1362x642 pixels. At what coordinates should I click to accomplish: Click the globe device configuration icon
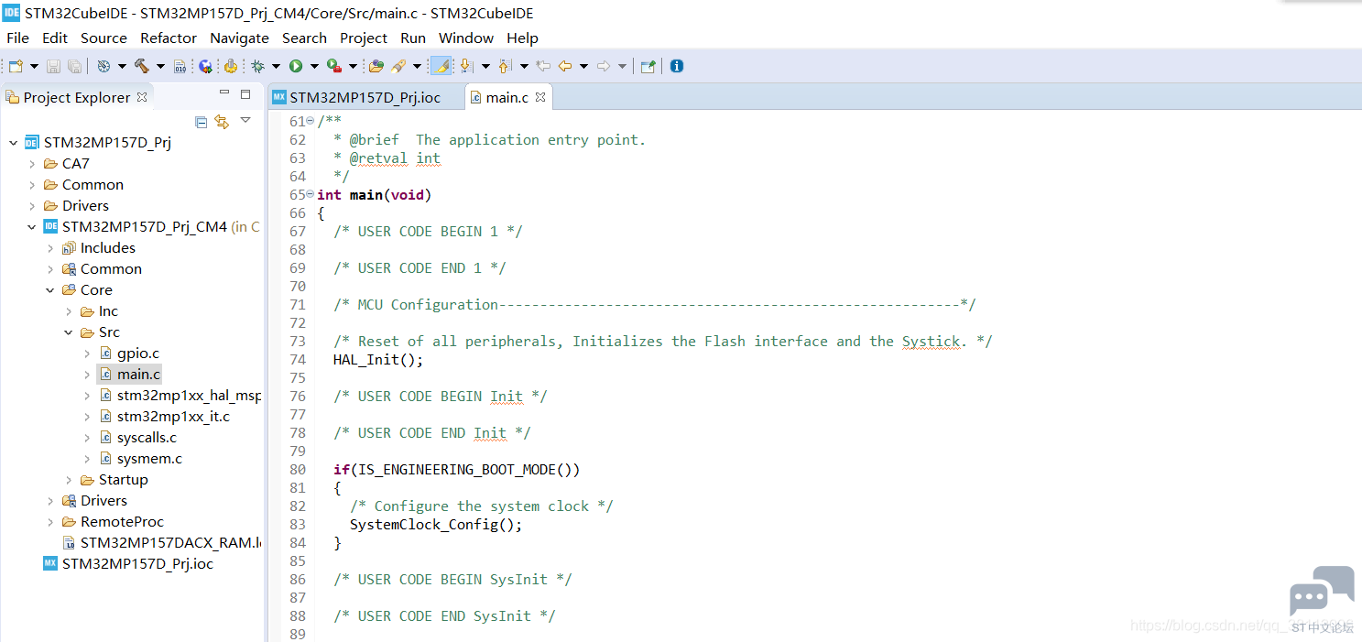[205, 66]
